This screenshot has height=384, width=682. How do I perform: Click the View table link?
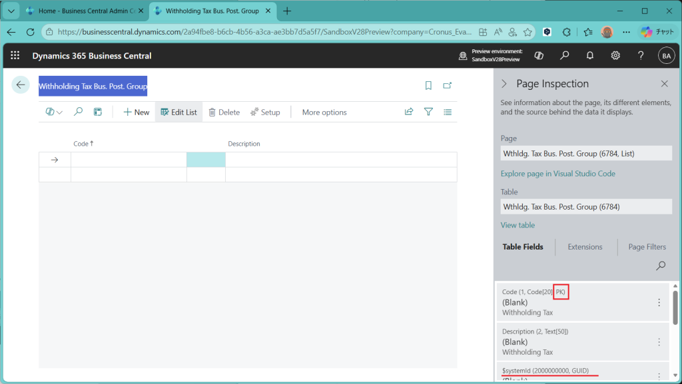click(517, 225)
